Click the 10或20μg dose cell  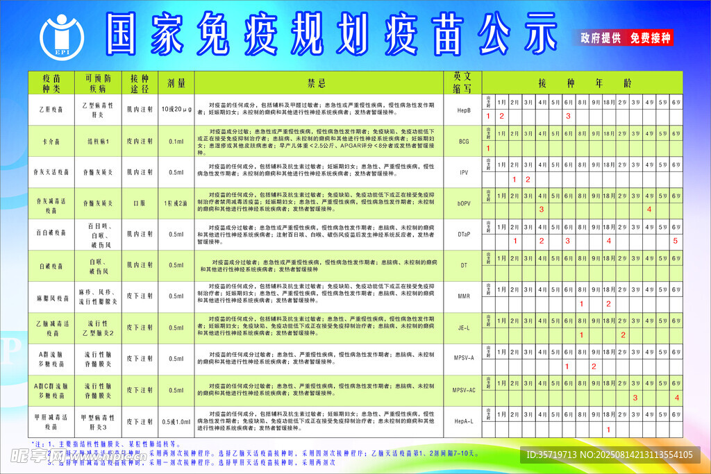[176, 110]
